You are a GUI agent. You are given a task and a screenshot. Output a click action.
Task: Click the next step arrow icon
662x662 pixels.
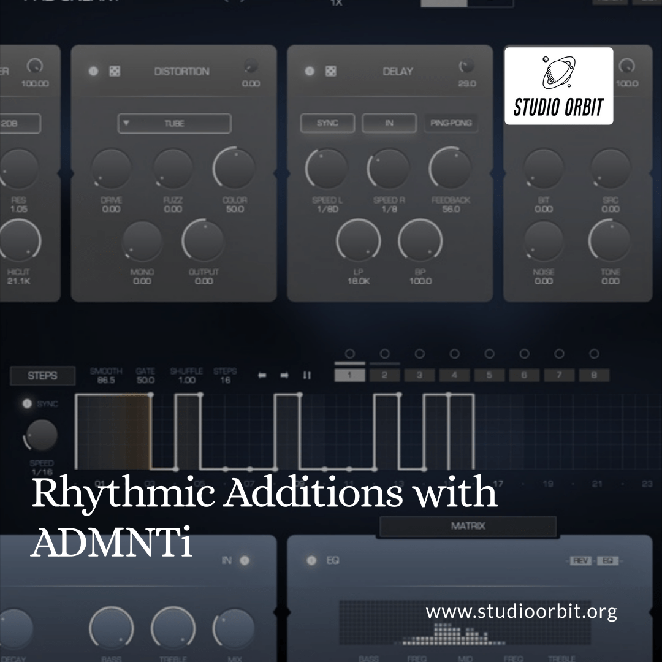point(284,375)
